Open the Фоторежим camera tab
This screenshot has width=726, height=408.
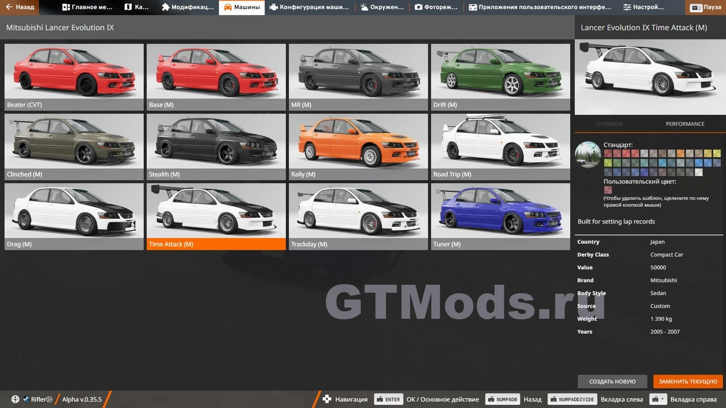coord(436,7)
